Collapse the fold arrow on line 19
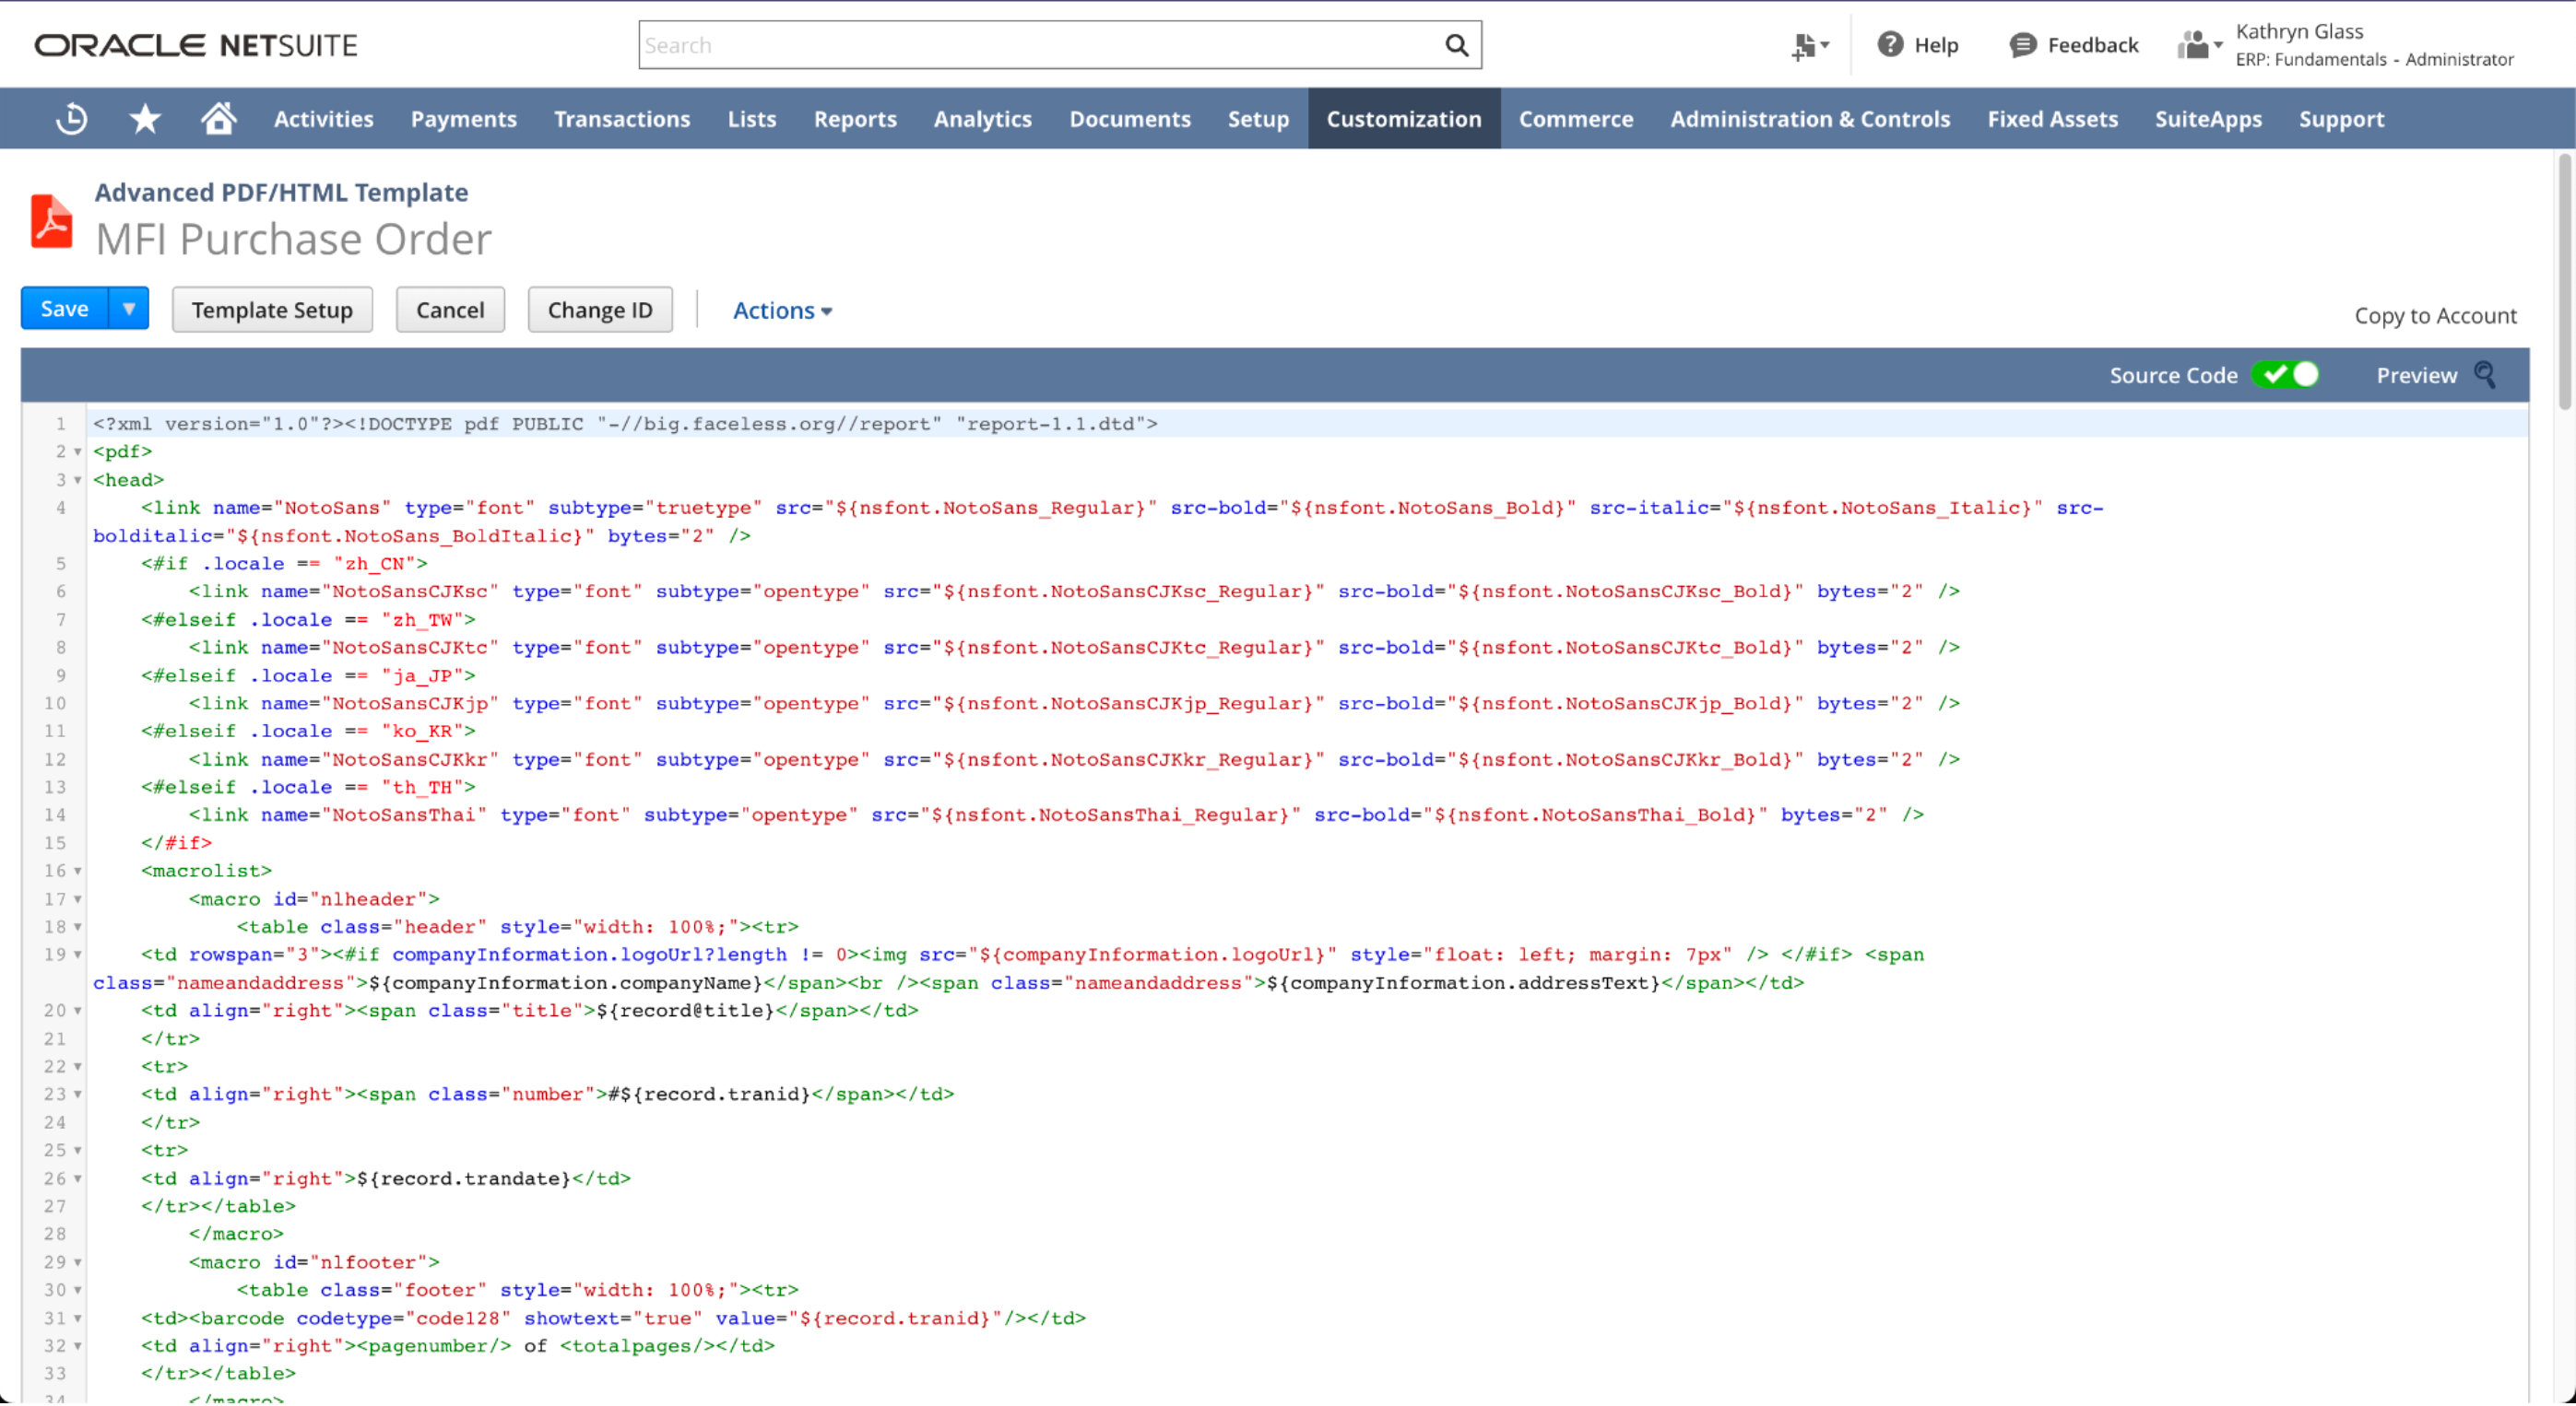2576x1406 pixels. click(x=78, y=955)
